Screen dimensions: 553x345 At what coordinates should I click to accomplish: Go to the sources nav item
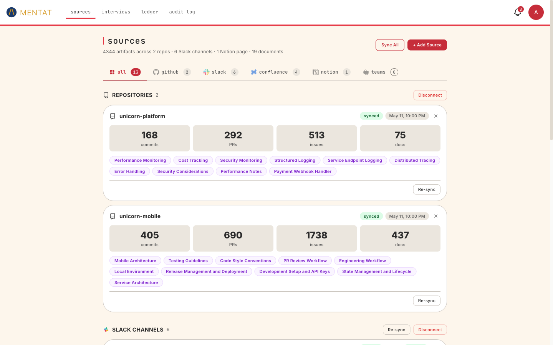[81, 12]
